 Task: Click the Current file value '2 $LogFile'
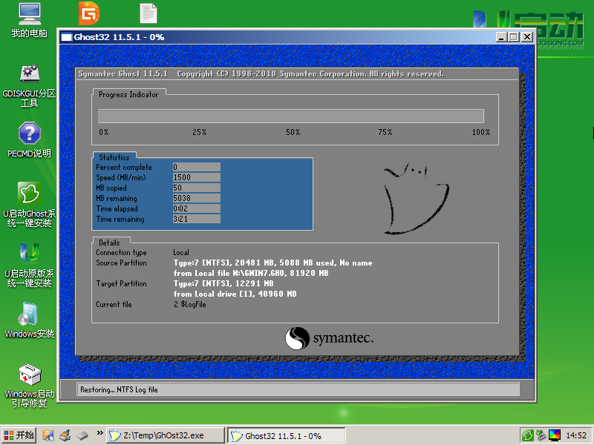click(190, 304)
